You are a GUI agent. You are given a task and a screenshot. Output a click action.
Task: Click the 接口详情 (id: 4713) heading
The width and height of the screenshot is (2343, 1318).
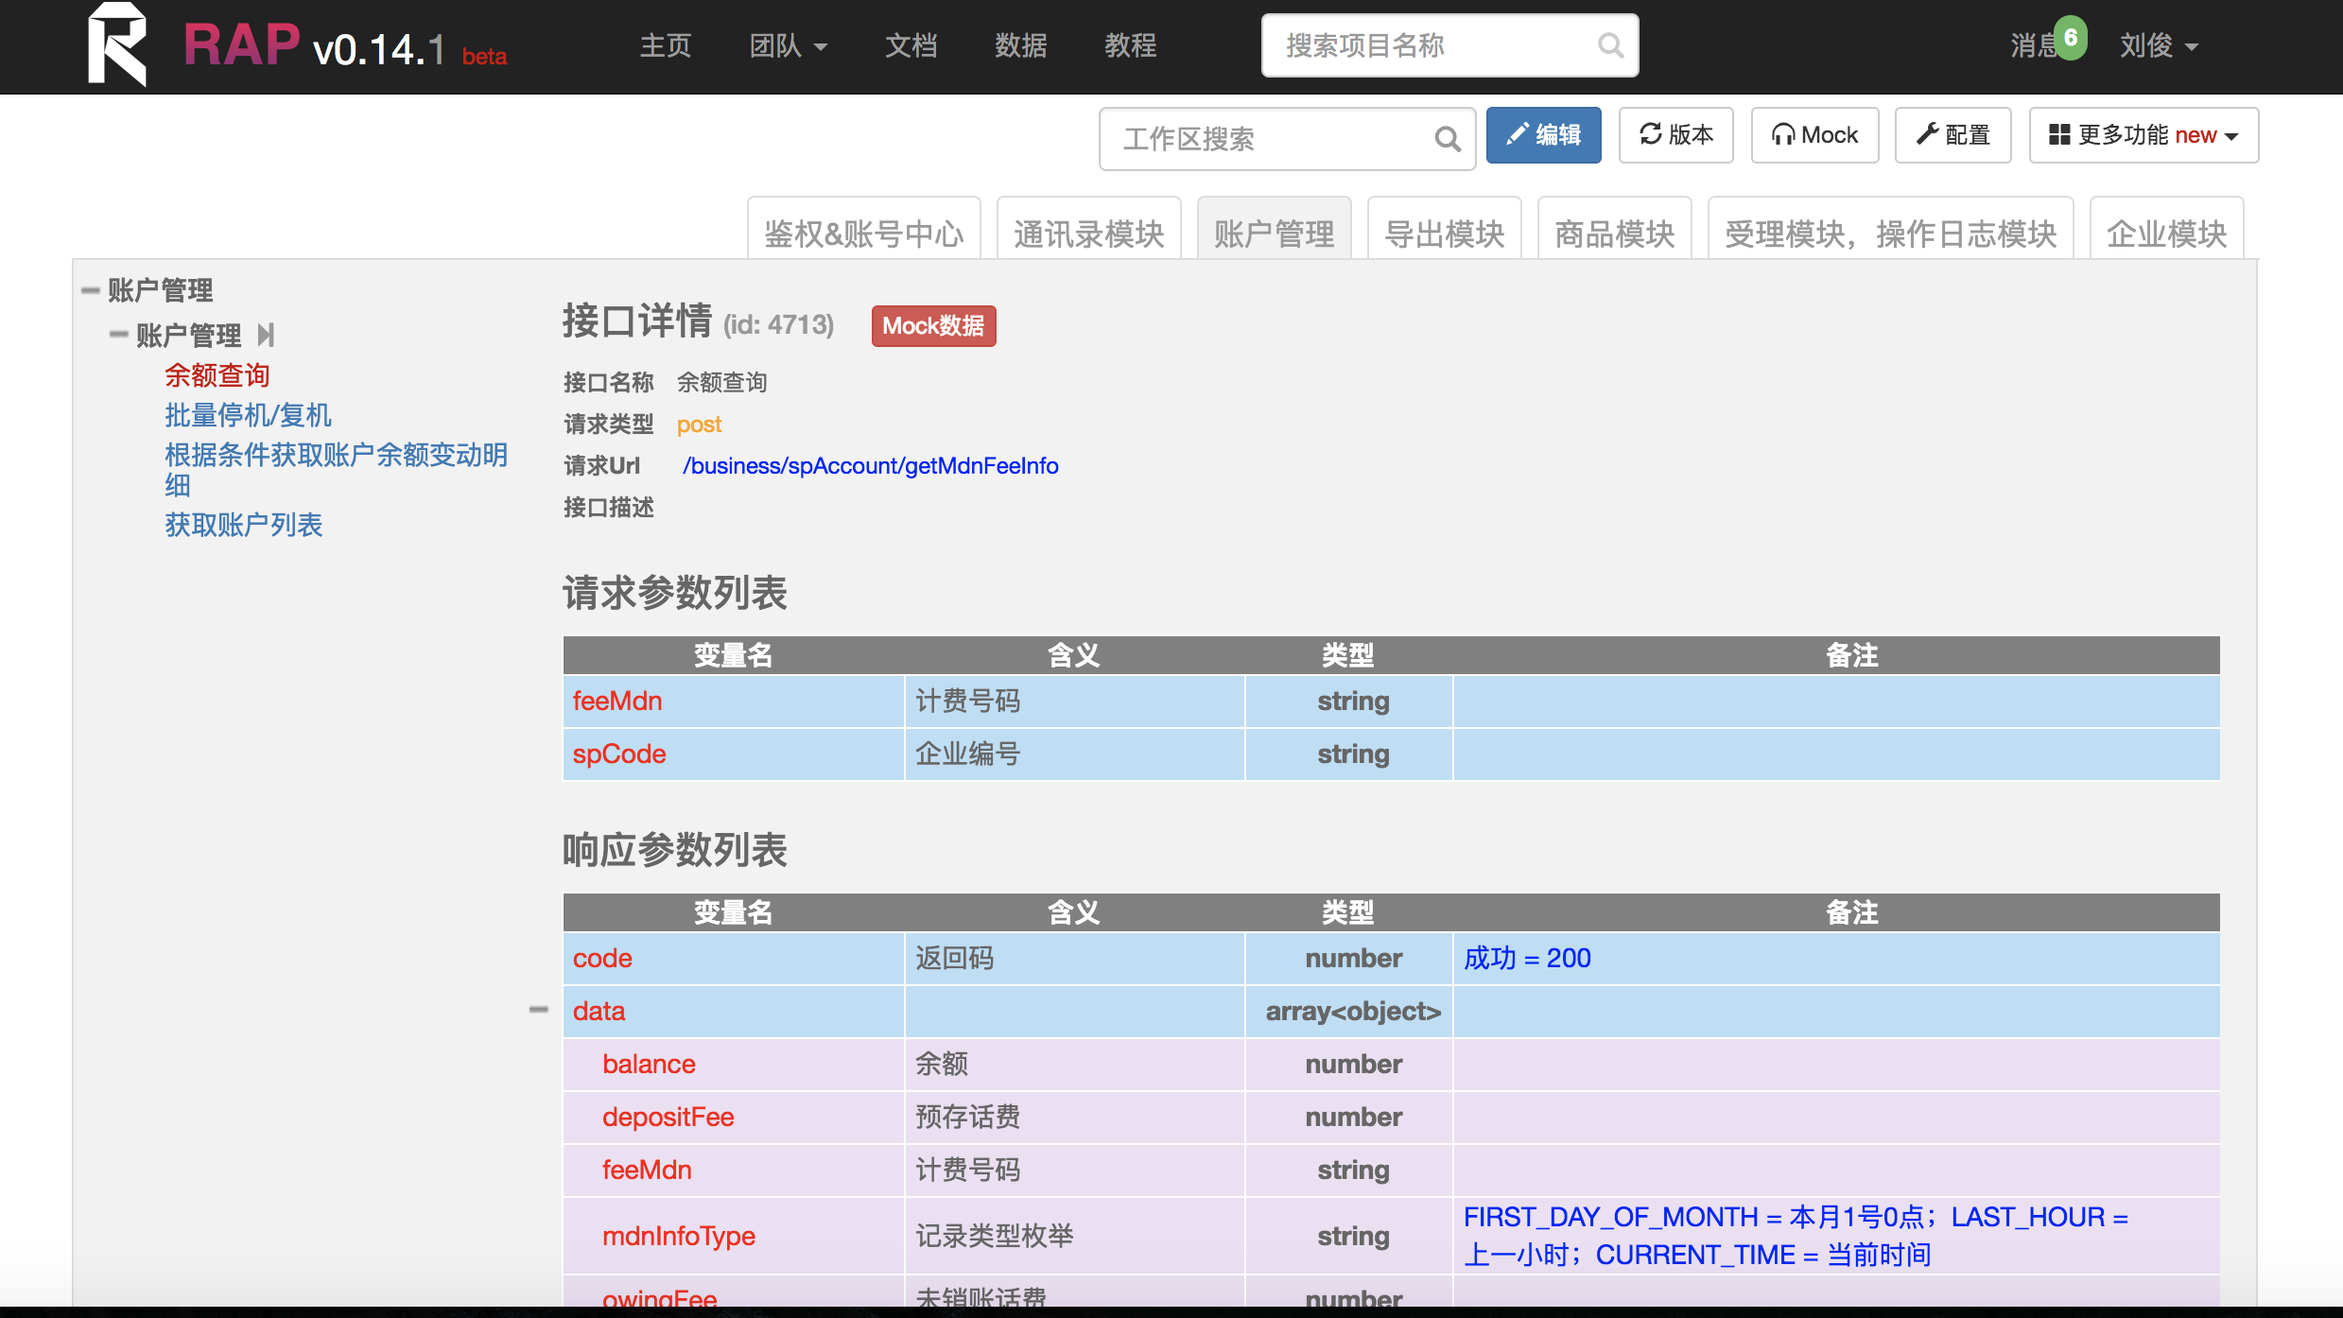(x=699, y=321)
